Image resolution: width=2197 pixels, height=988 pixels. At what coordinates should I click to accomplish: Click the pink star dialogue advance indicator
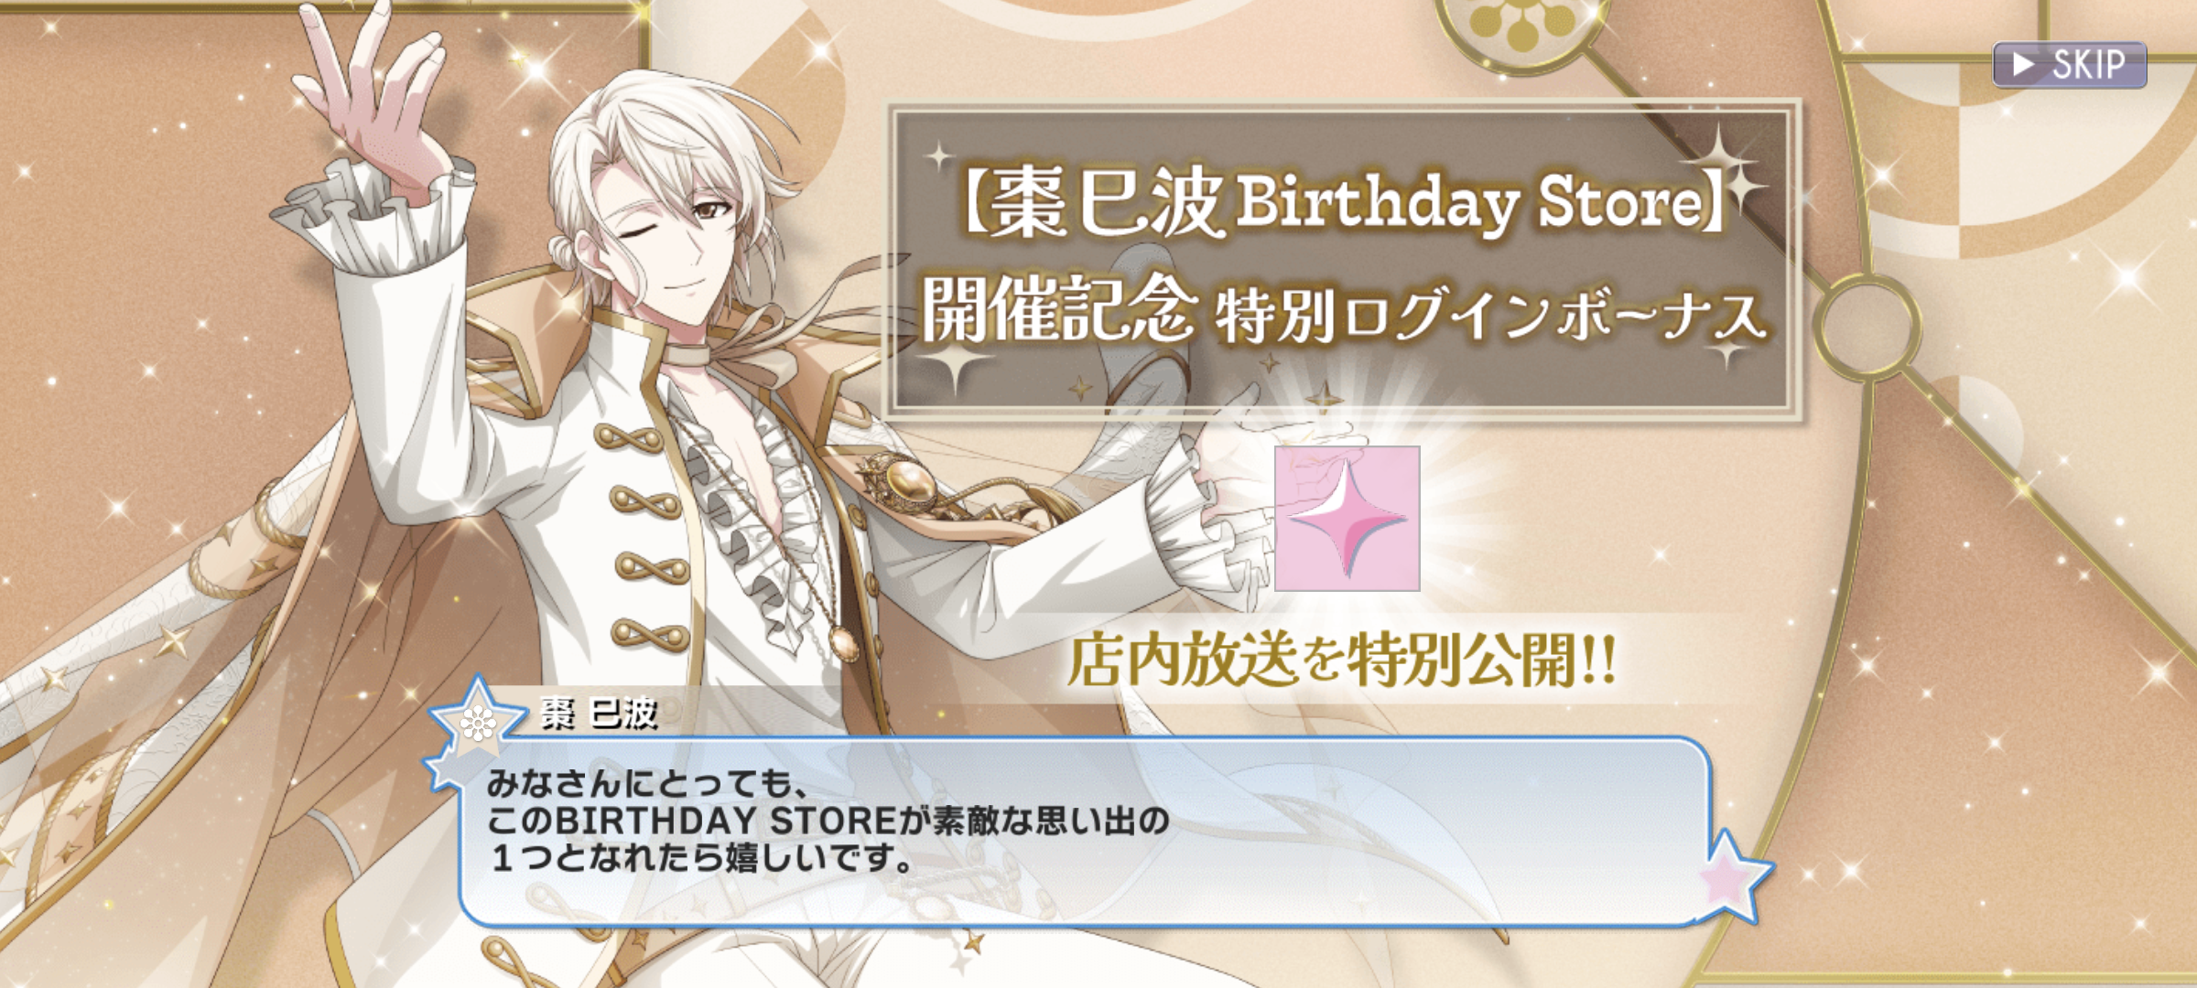(x=1733, y=876)
